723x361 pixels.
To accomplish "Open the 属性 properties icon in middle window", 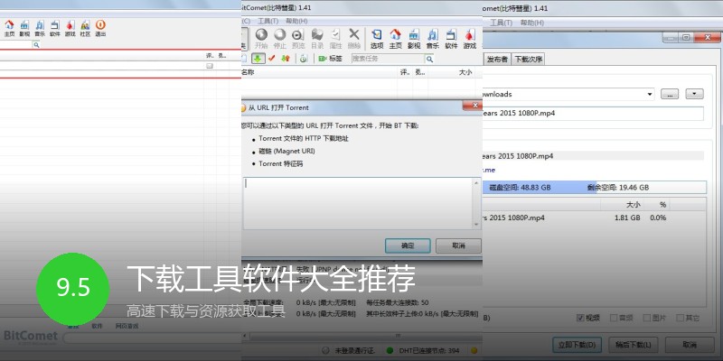I will click(x=335, y=39).
